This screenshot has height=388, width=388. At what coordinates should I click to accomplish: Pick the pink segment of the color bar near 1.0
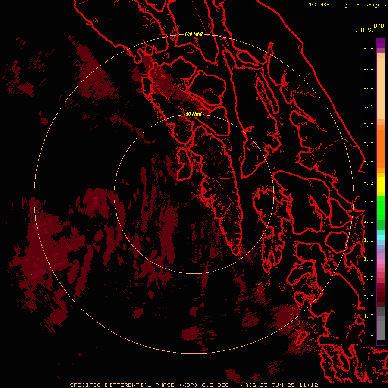coord(381,261)
